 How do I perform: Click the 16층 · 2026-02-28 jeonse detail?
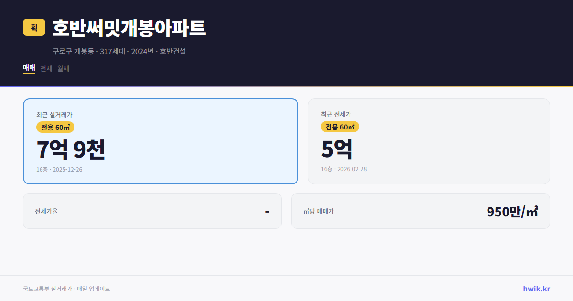click(x=343, y=169)
